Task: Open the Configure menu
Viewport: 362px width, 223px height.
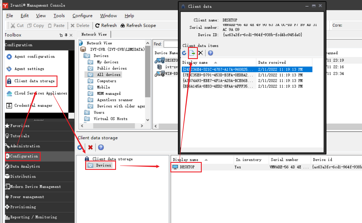Action: [82, 16]
